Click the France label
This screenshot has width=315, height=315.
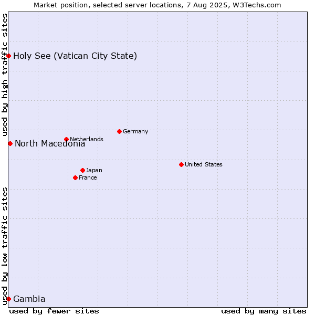tap(88, 177)
